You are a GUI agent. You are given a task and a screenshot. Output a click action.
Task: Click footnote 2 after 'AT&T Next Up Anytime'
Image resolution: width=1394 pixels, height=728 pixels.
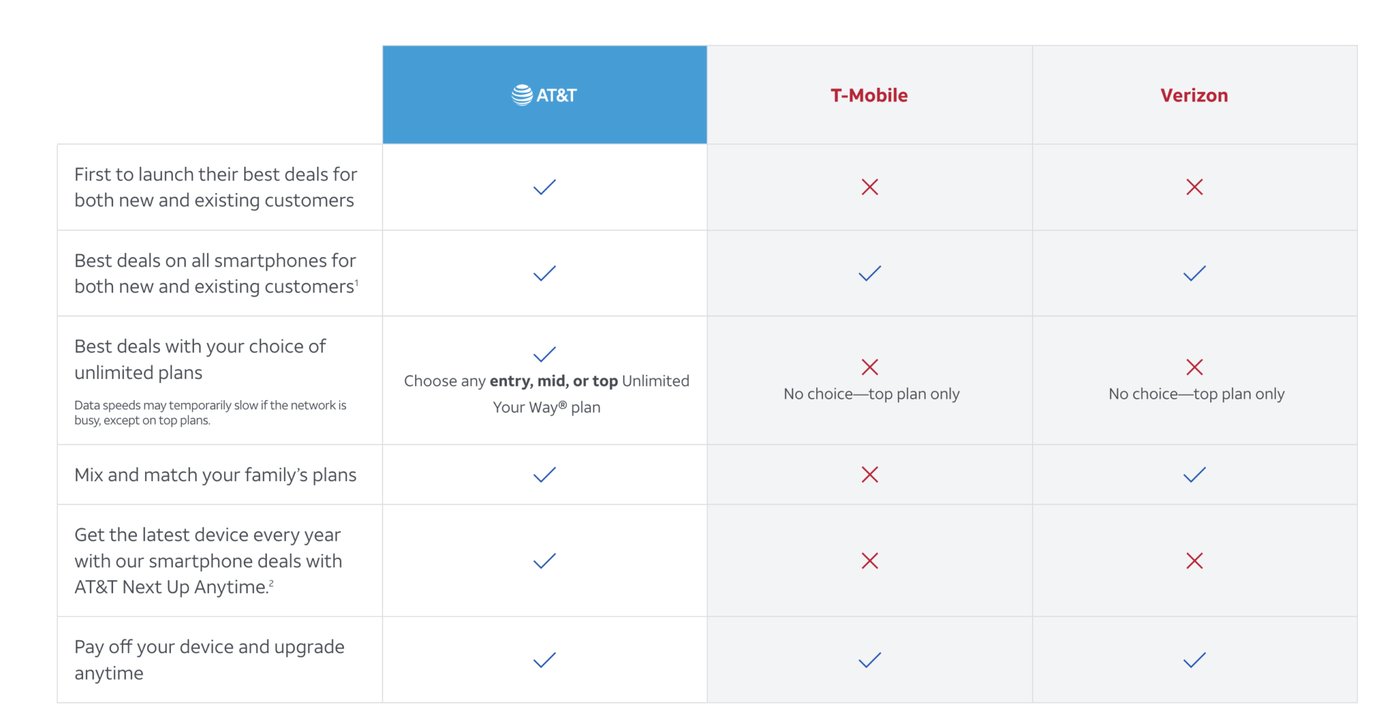click(x=271, y=583)
